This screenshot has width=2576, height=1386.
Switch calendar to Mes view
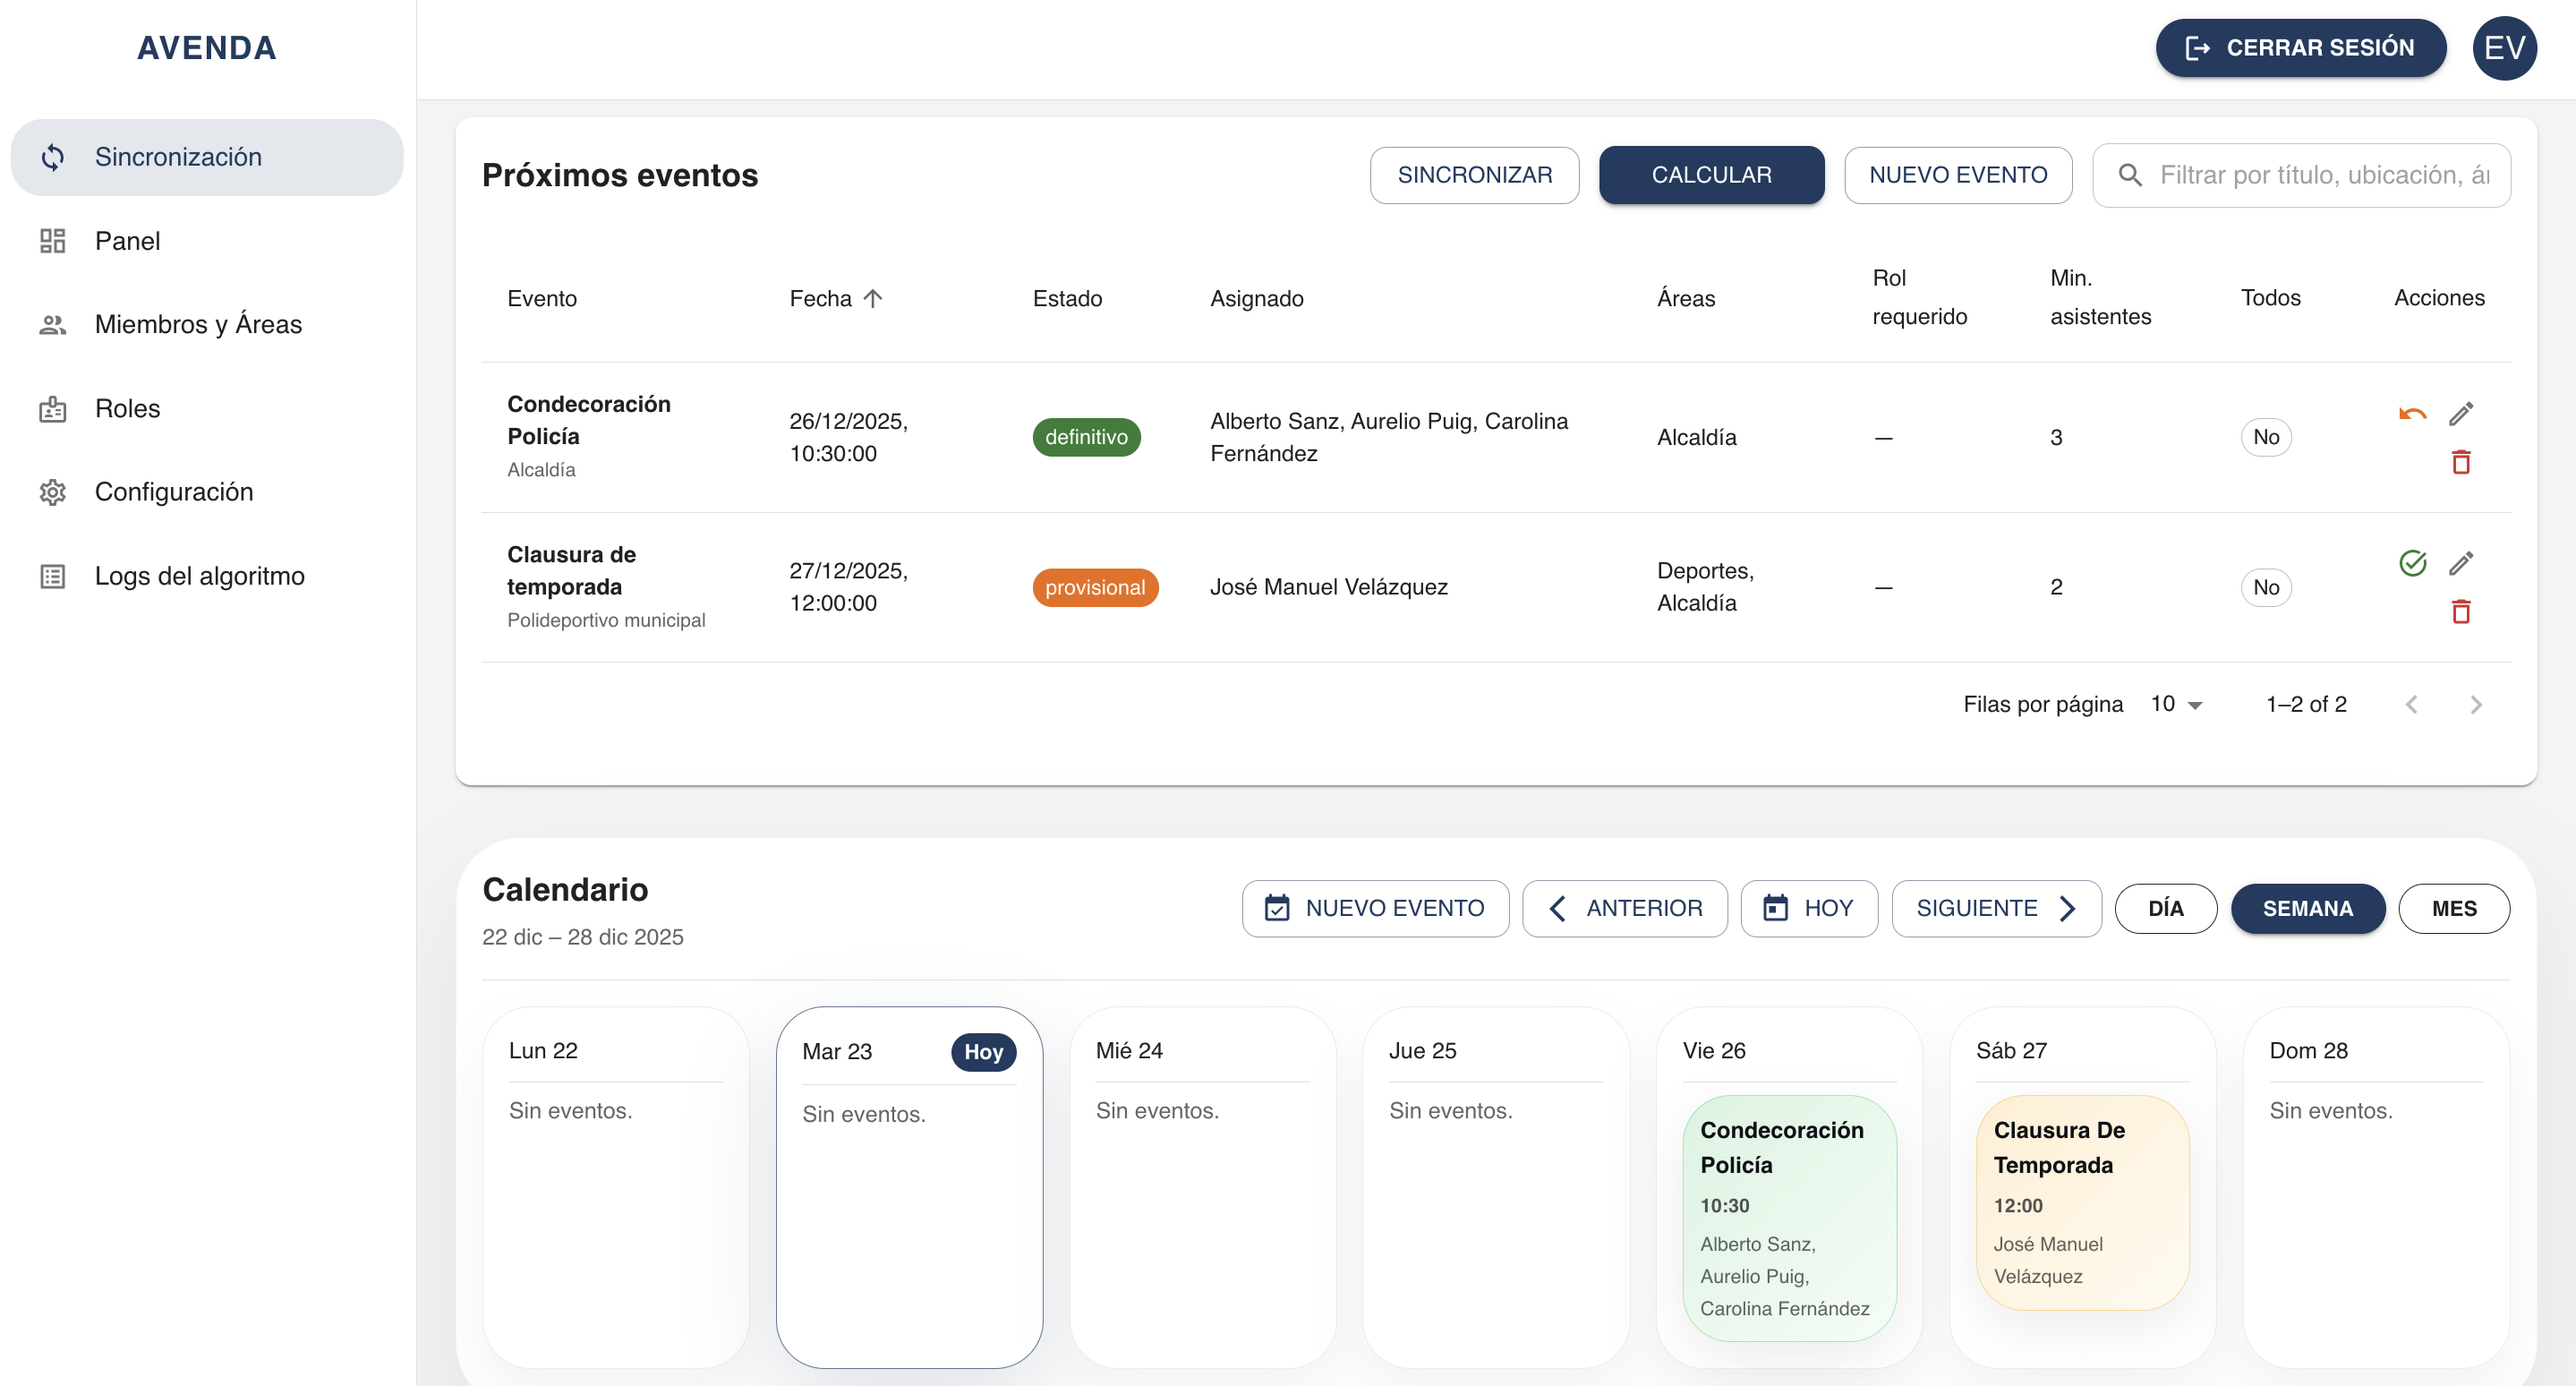[2453, 908]
